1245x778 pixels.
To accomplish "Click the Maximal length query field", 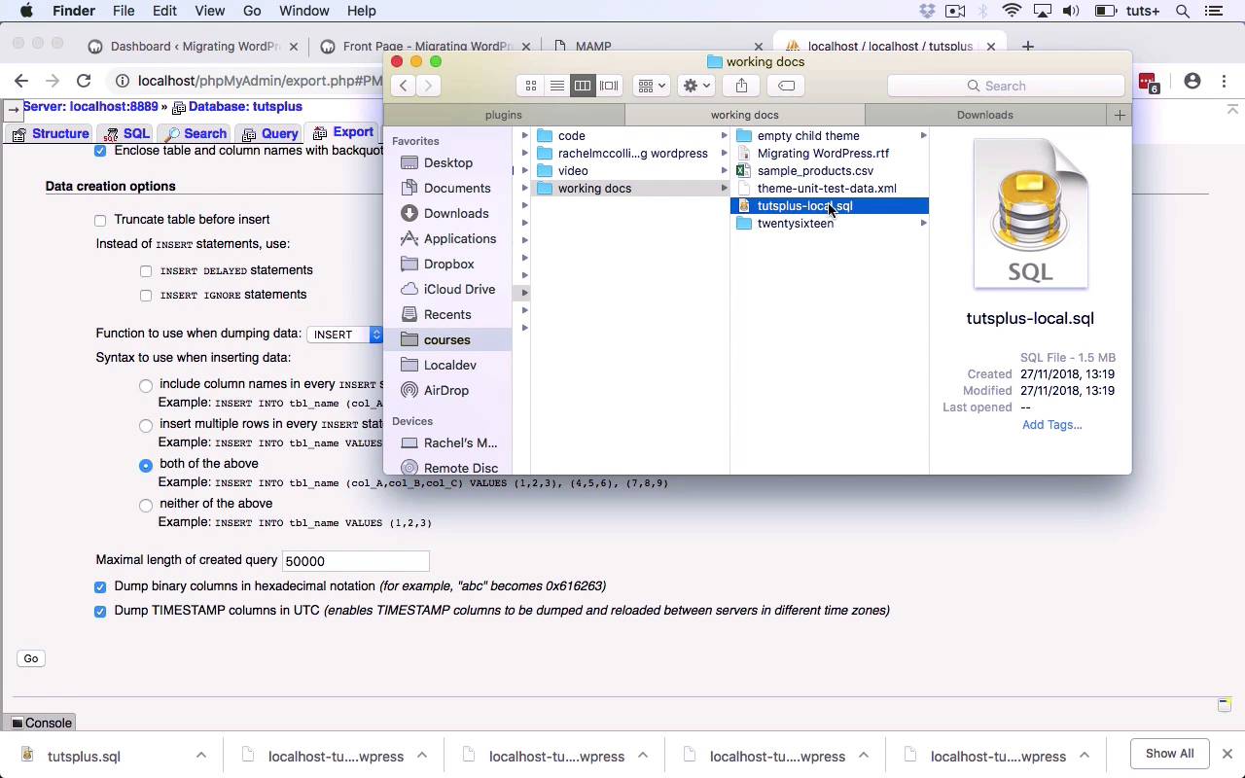I will pos(356,561).
